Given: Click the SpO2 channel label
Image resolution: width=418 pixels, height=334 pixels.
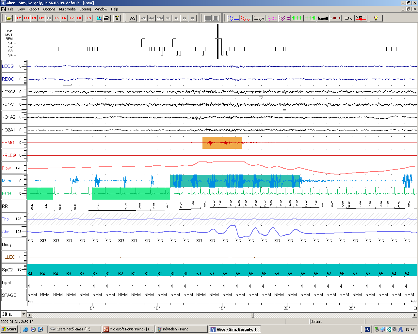Looking at the screenshot, I should coord(7,270).
